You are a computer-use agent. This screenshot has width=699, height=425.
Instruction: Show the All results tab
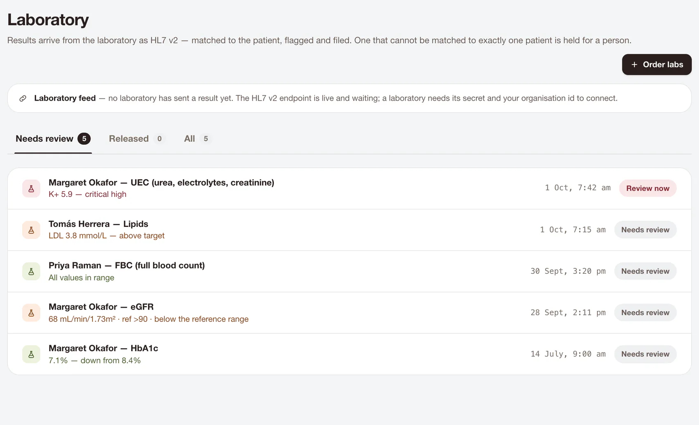click(x=197, y=139)
